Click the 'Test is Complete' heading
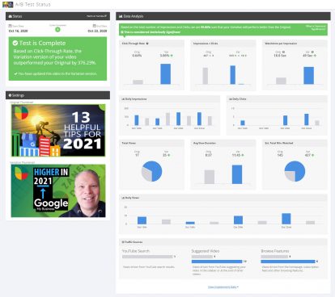The width and height of the screenshot is (335, 297). click(x=42, y=43)
